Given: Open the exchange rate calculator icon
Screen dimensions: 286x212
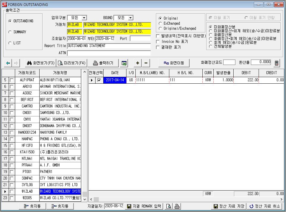Looking at the screenshot, I should point(276,63).
